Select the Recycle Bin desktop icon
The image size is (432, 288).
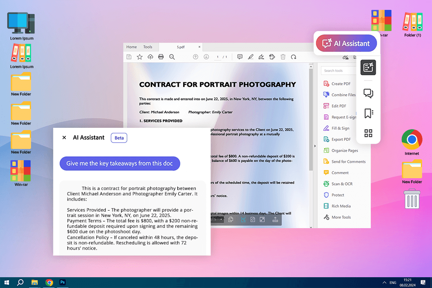[412, 199]
